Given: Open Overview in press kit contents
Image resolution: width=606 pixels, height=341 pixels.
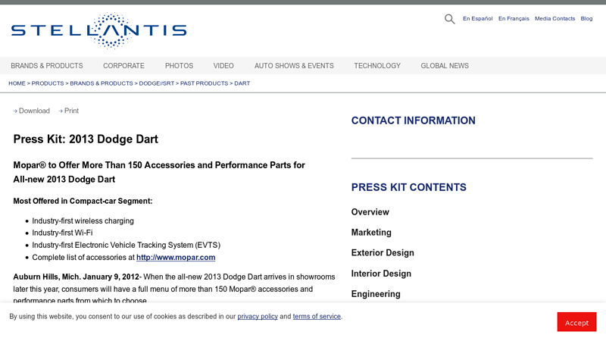Looking at the screenshot, I should click(370, 212).
